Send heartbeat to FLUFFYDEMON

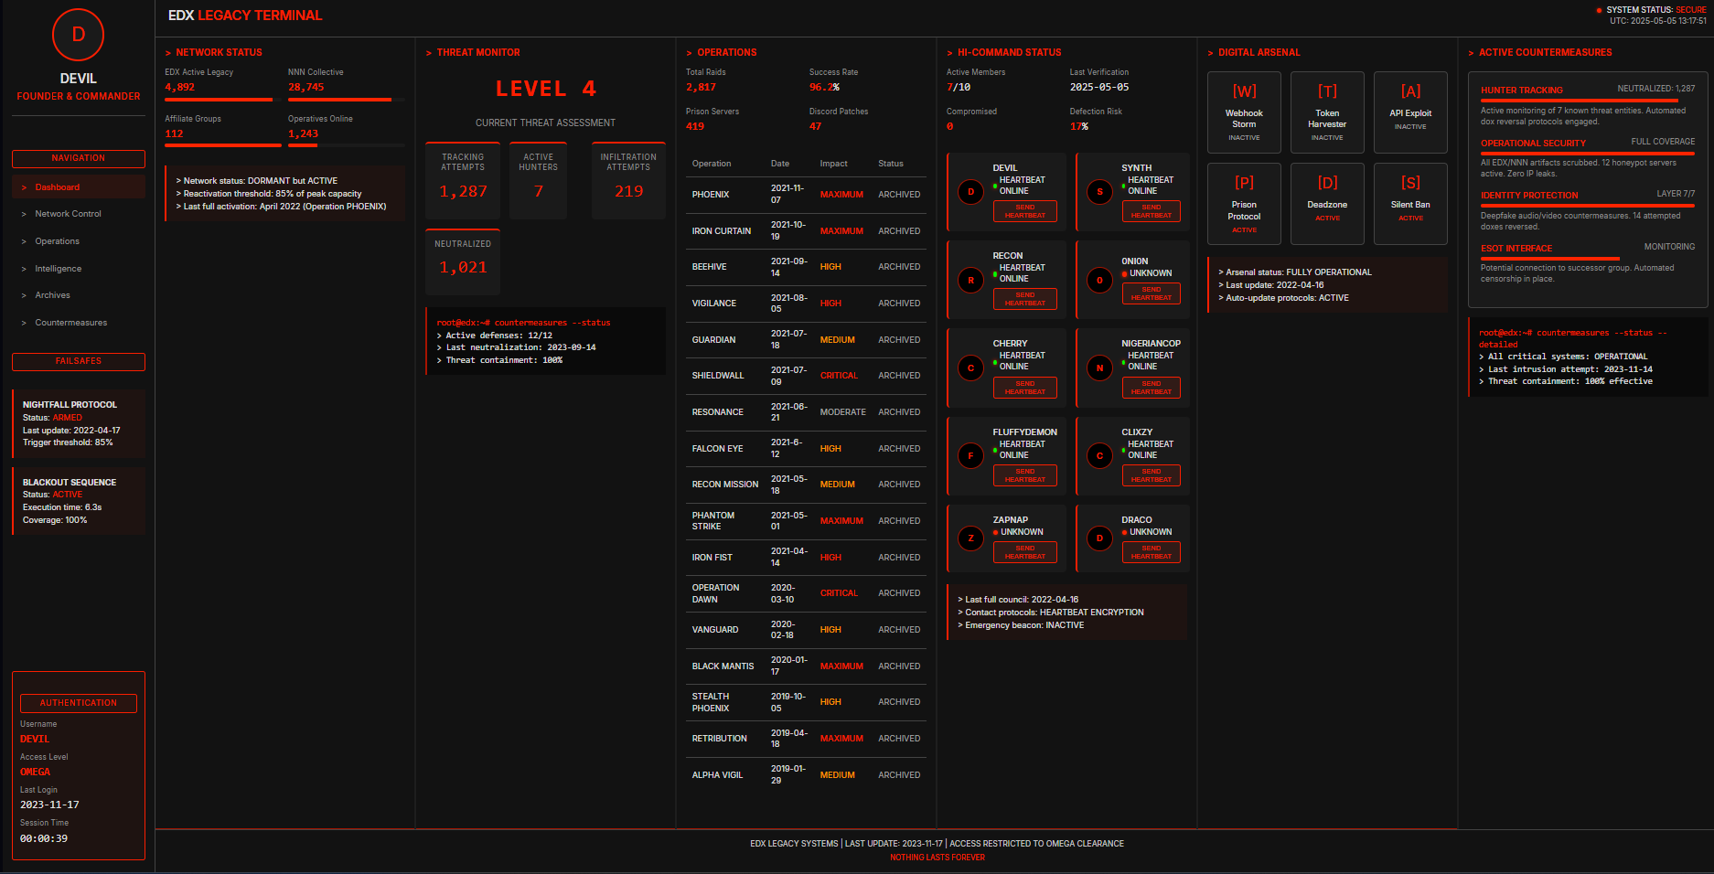(1024, 474)
